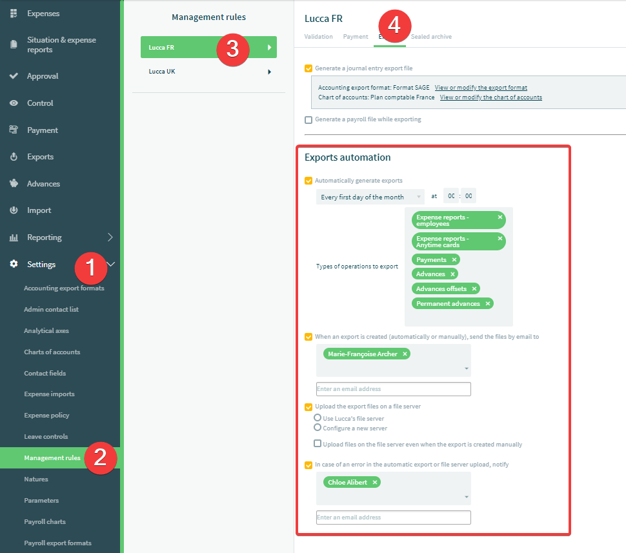The height and width of the screenshot is (553, 626).
Task: Remove the Expense reports - employees tag
Action: tap(500, 217)
